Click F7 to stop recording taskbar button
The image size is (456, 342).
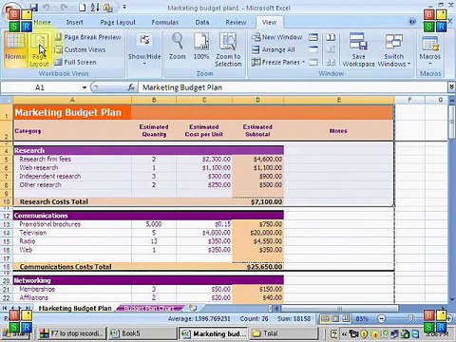pos(72,333)
